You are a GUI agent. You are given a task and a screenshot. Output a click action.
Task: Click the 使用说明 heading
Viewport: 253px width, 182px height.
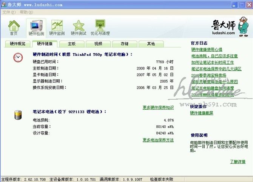click(x=199, y=135)
